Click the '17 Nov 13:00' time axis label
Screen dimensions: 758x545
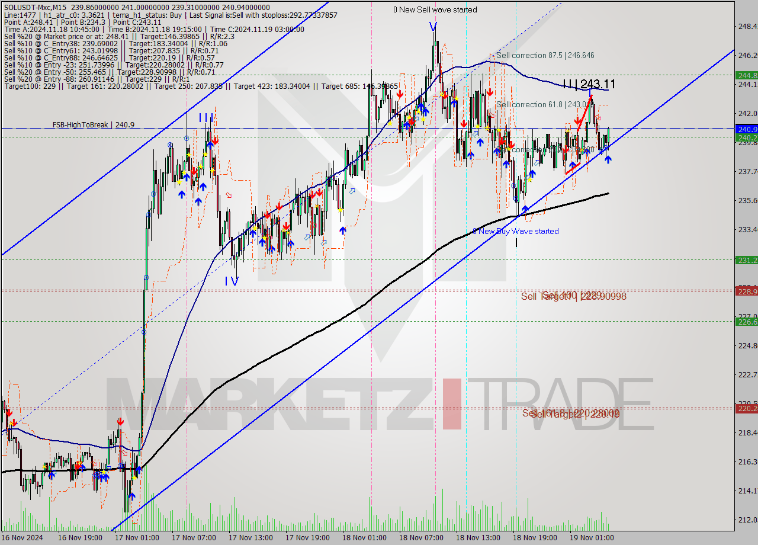[x=250, y=538]
